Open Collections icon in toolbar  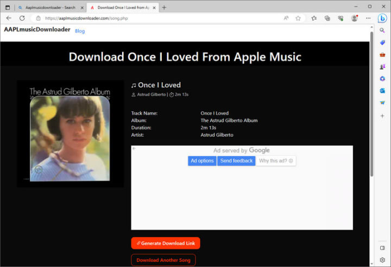pyautogui.click(x=327, y=18)
